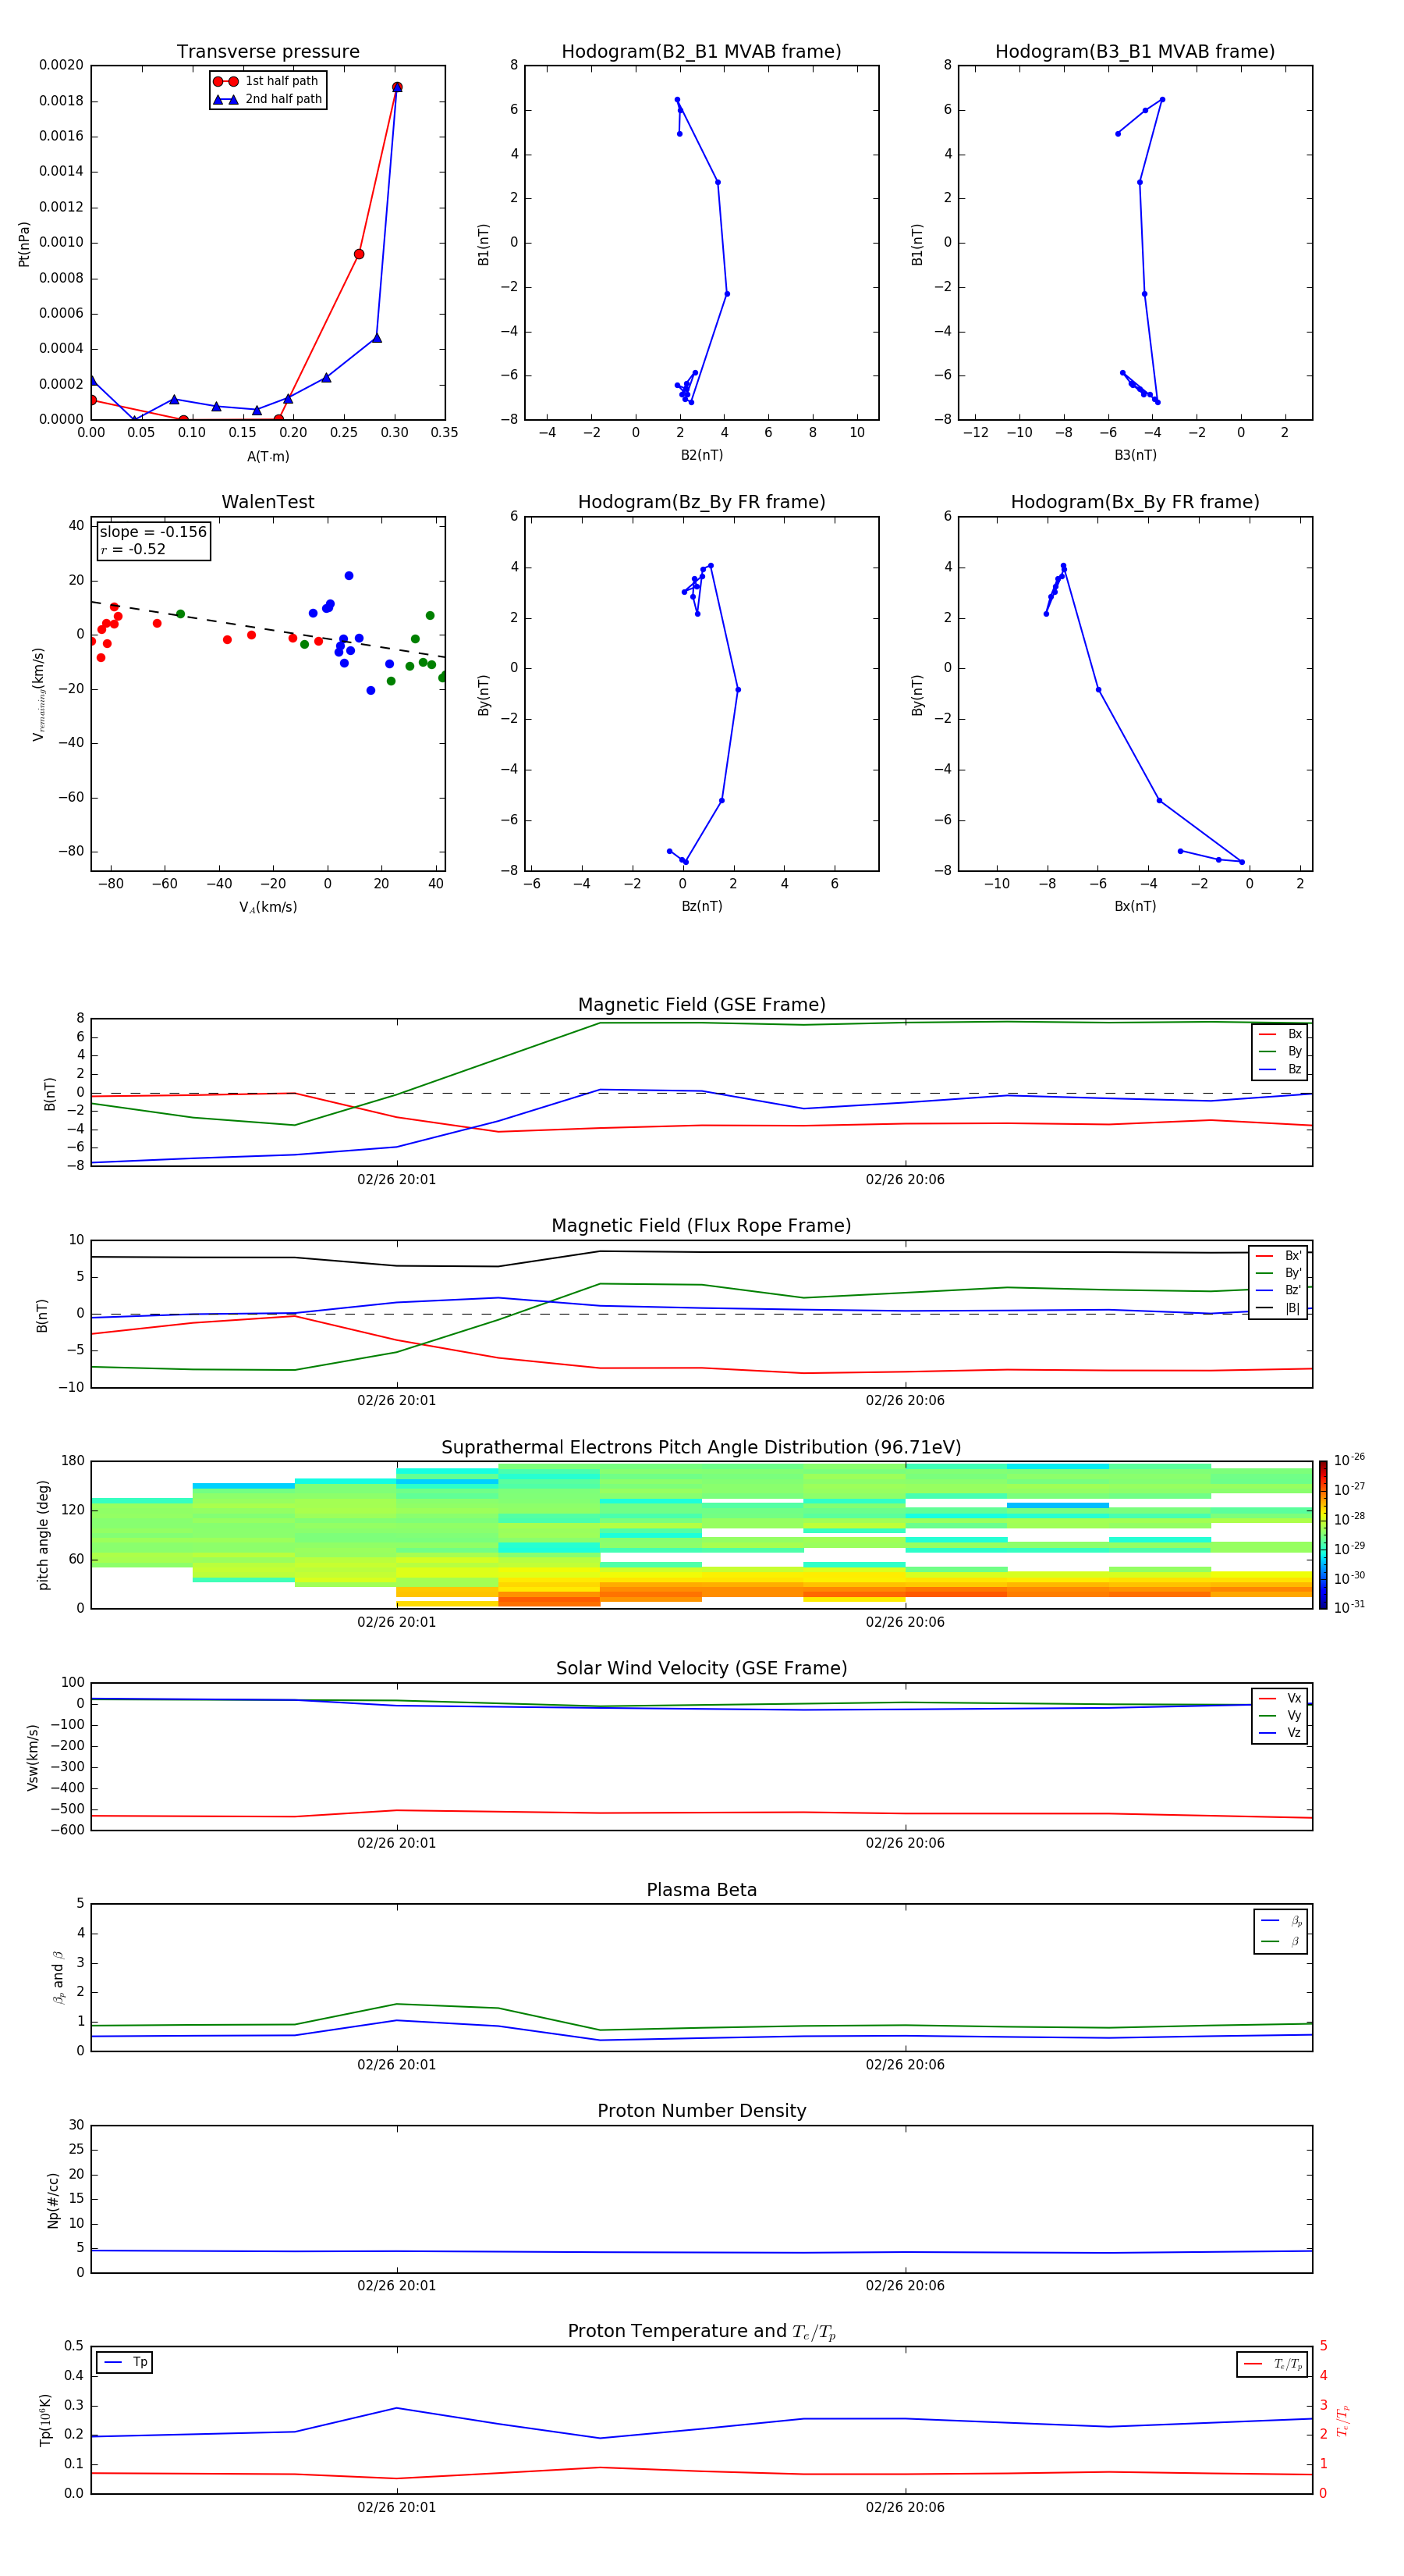Click the 'pitch angle (deg)' y-axis label
The image size is (1404, 2576).
pyautogui.click(x=43, y=1535)
